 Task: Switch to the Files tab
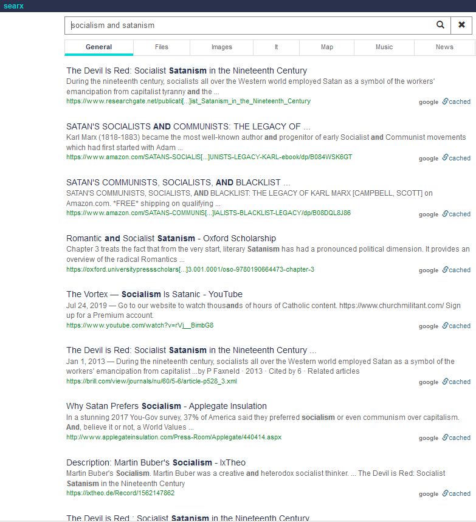(x=161, y=47)
